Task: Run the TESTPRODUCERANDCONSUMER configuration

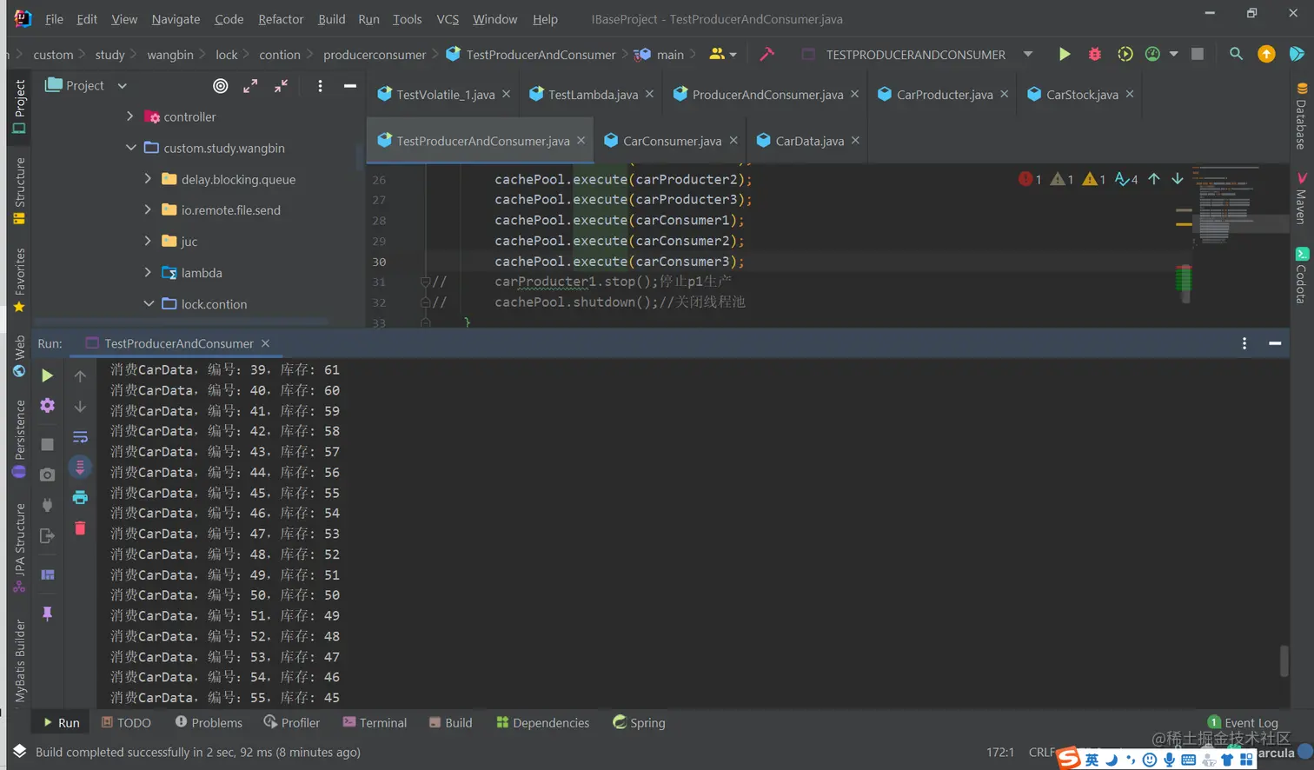Action: [x=1064, y=54]
